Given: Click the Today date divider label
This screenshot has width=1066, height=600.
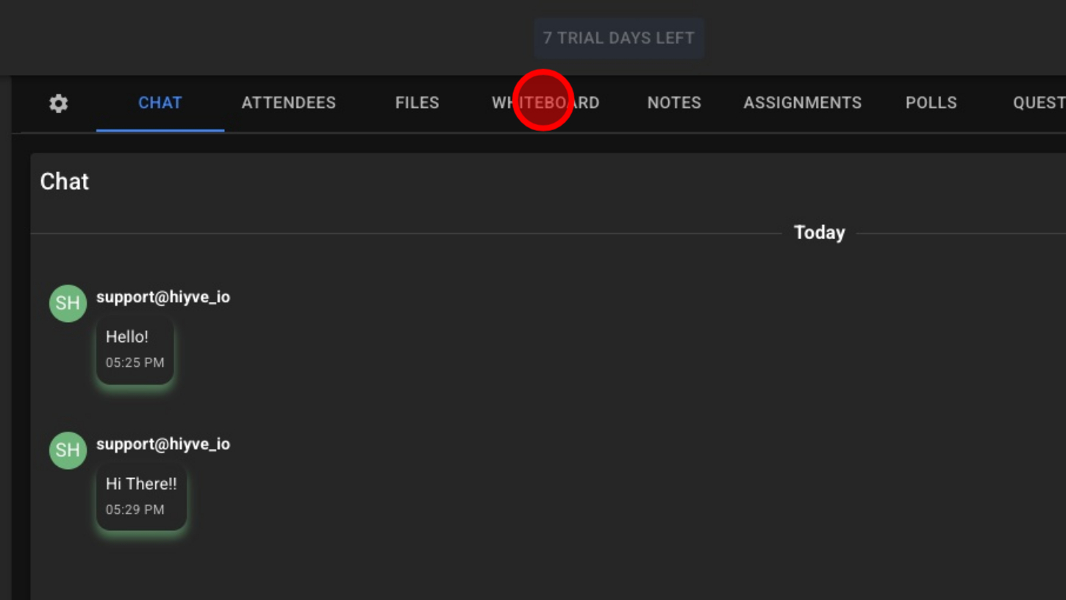Looking at the screenshot, I should [819, 233].
